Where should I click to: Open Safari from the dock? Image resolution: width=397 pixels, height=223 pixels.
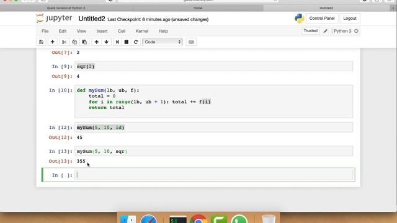pos(149,219)
